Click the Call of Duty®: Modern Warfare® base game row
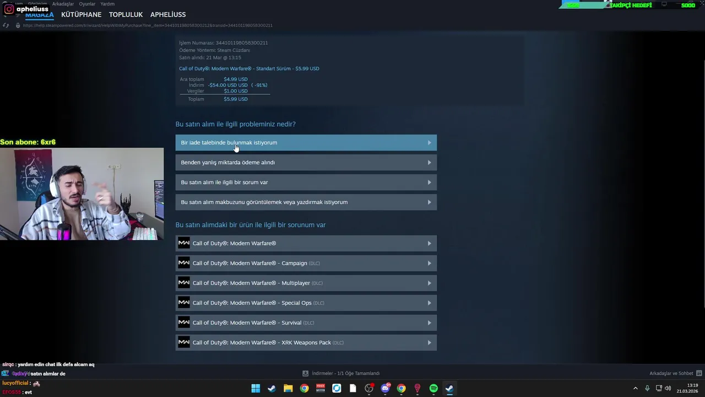Viewport: 705px width, 397px height. [x=306, y=243]
